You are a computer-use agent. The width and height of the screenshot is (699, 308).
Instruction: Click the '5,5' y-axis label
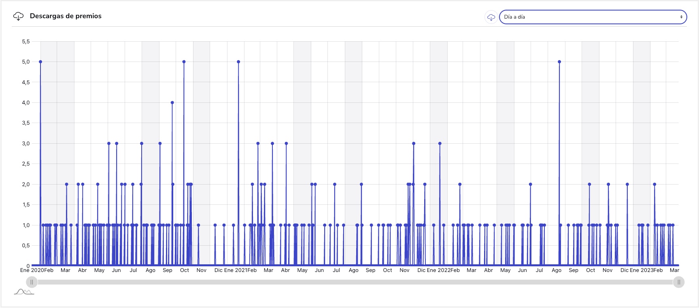tap(26, 42)
